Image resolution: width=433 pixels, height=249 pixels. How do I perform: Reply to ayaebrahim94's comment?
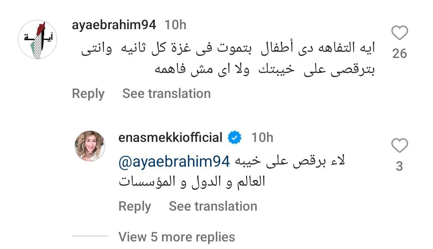point(88,94)
